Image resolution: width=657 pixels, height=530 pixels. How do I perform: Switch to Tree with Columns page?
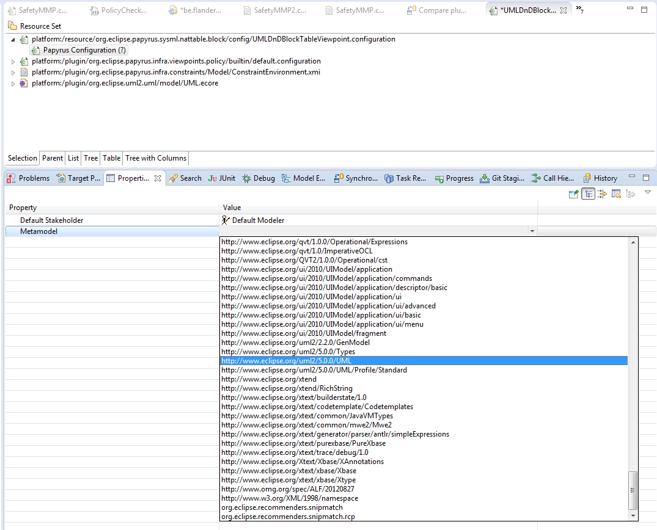156,158
